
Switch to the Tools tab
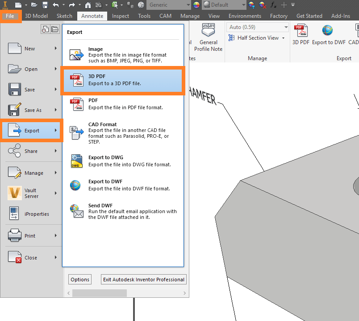[144, 16]
